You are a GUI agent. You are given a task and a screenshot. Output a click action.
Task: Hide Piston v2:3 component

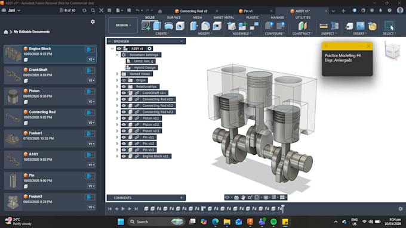pos(124,131)
